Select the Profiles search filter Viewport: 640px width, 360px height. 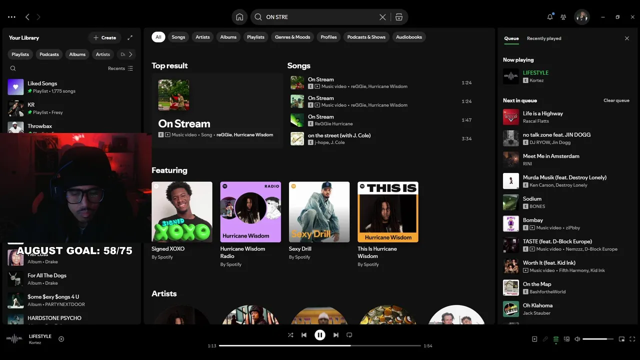click(x=328, y=37)
